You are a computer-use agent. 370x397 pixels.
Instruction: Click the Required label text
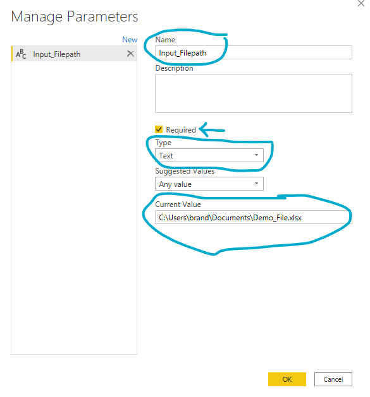[181, 130]
